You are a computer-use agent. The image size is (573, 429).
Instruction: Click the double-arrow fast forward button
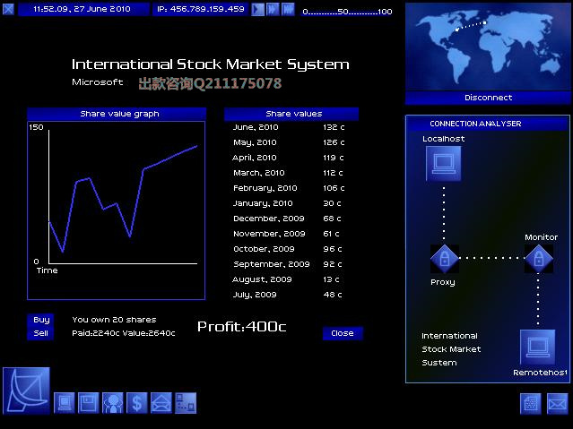273,10
